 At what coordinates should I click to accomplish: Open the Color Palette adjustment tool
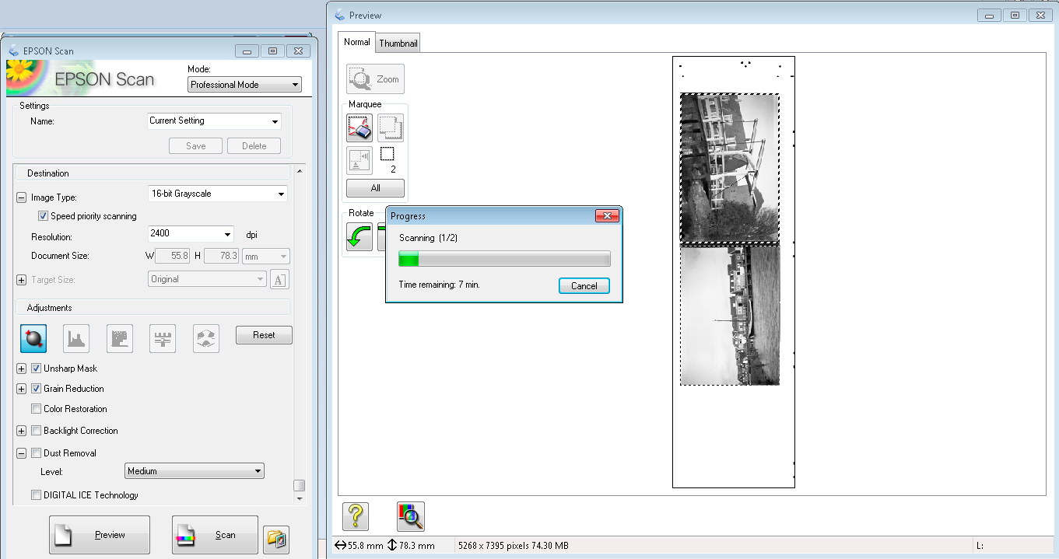205,338
